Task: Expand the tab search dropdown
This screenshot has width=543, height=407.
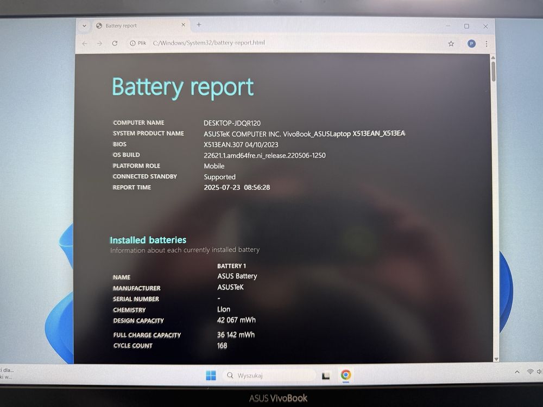Action: (x=84, y=26)
